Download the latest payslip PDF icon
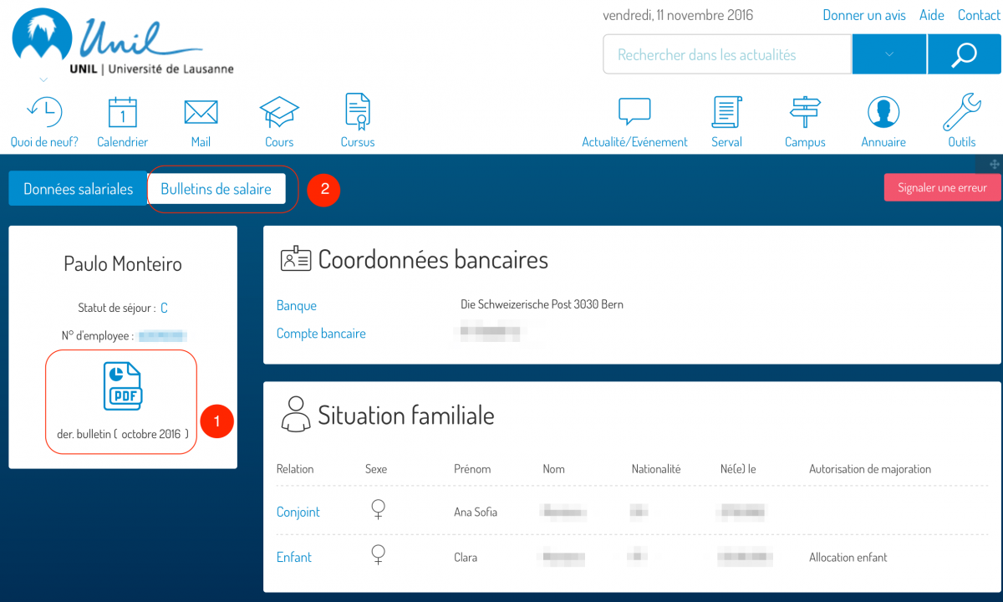This screenshot has height=602, width=1003. click(x=122, y=386)
